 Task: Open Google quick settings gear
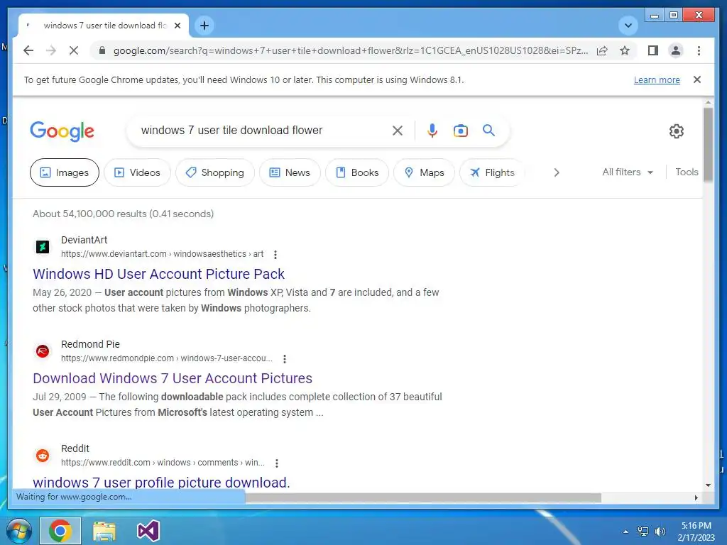click(677, 131)
